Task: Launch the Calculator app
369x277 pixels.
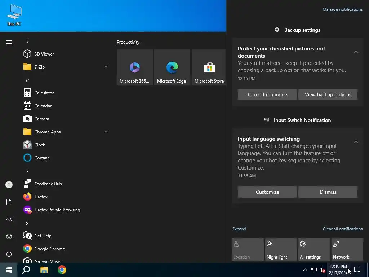Action: tap(66, 93)
